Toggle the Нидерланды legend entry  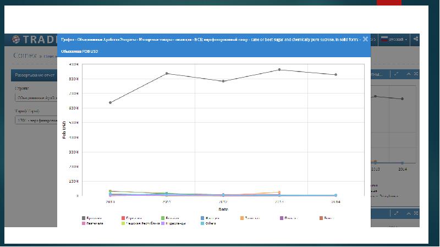173,223
